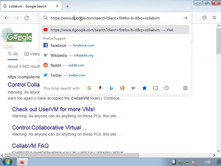Choose Wikipedia suggestion
This screenshot has width=221, height=166.
coord(115,55)
